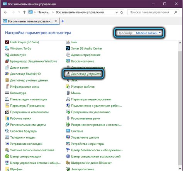Click the Диспетчер учетных данных icon
This screenshot has width=183, height=171.
(x=7, y=80)
